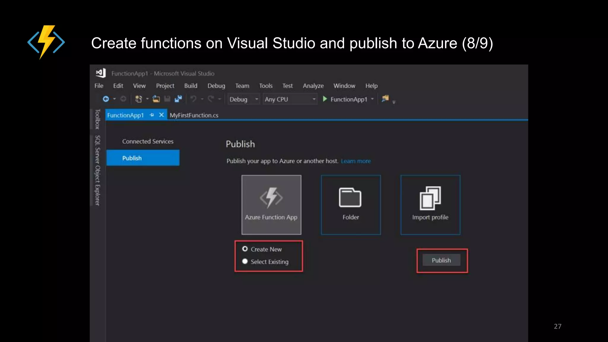The image size is (608, 342).
Task: Choose the Create New radio option
Action: [245, 249]
